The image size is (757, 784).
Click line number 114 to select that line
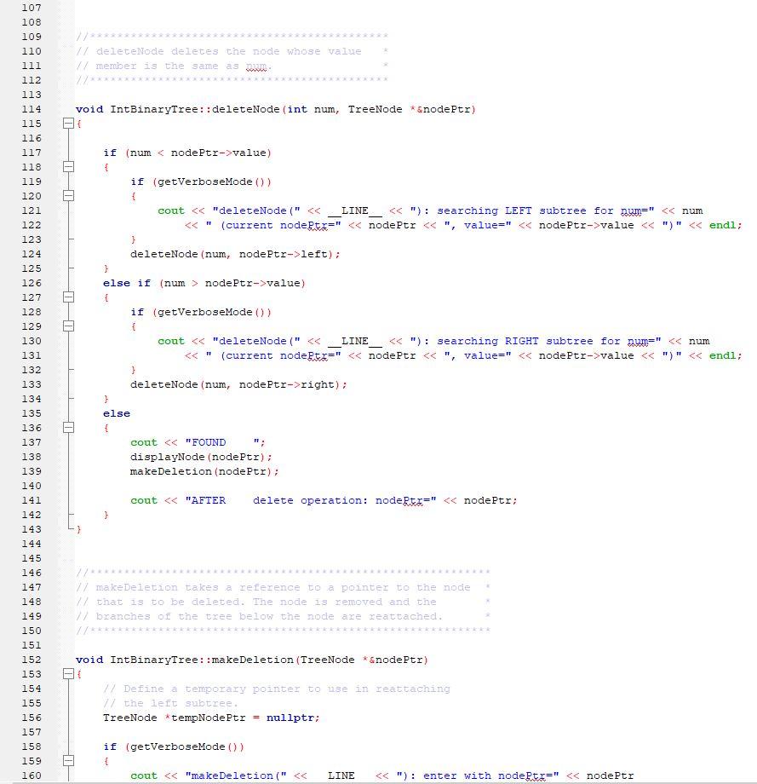32,109
